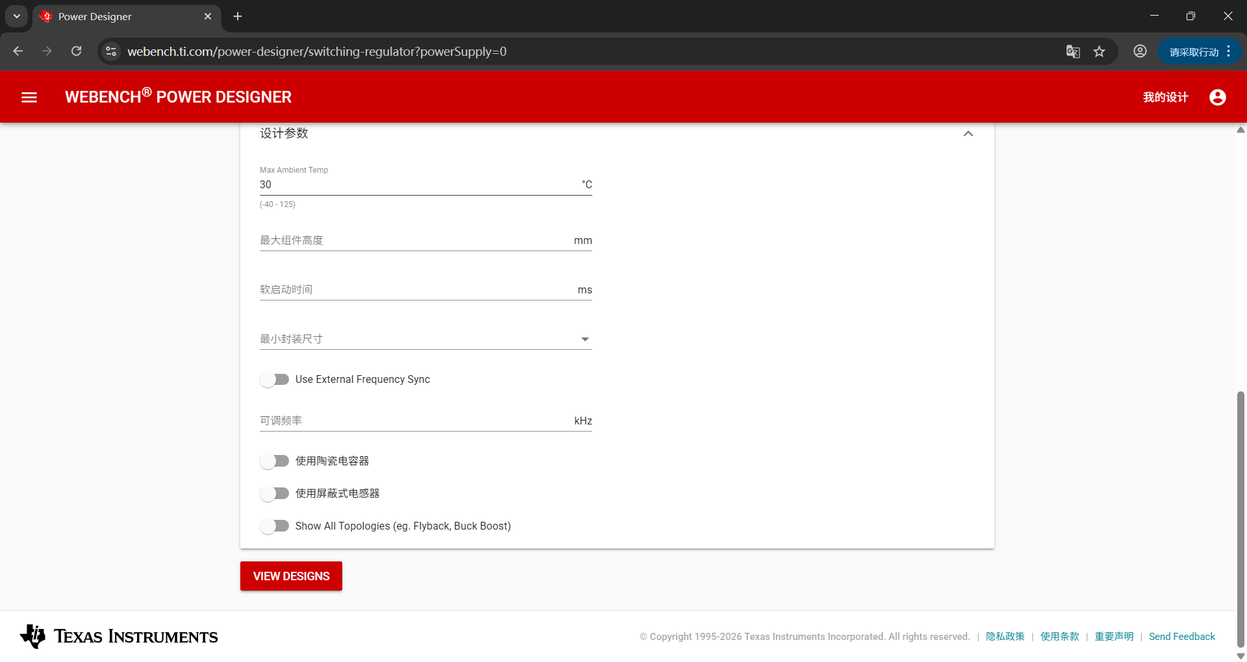
Task: Open the 重要声明 link
Action: 1114,637
